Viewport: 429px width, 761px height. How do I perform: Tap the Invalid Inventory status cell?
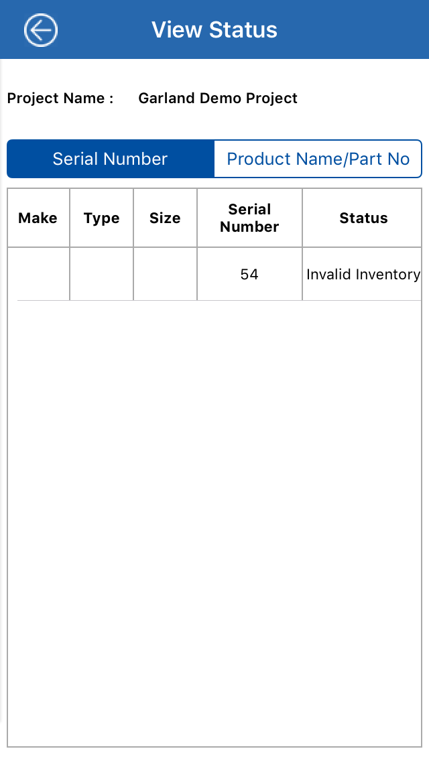pyautogui.click(x=363, y=274)
